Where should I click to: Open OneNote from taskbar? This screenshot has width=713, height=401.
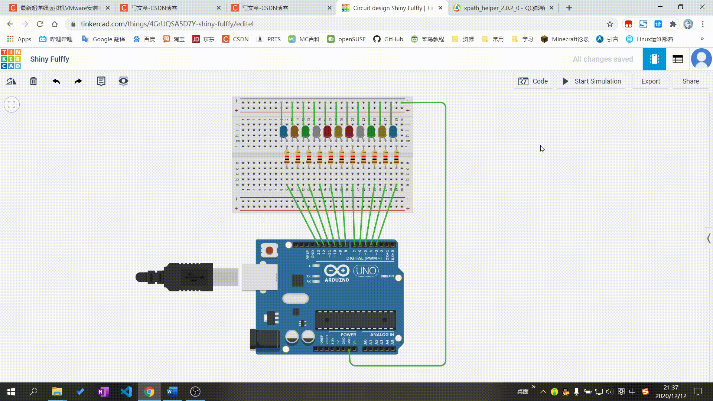pyautogui.click(x=103, y=392)
